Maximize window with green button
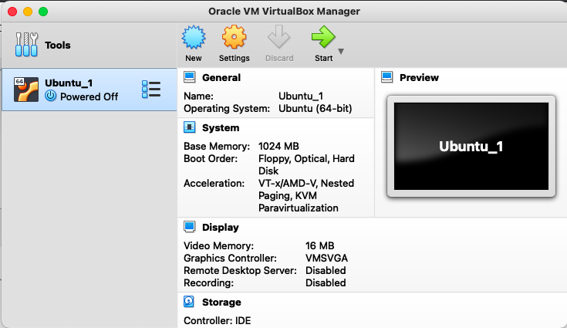 [43, 12]
